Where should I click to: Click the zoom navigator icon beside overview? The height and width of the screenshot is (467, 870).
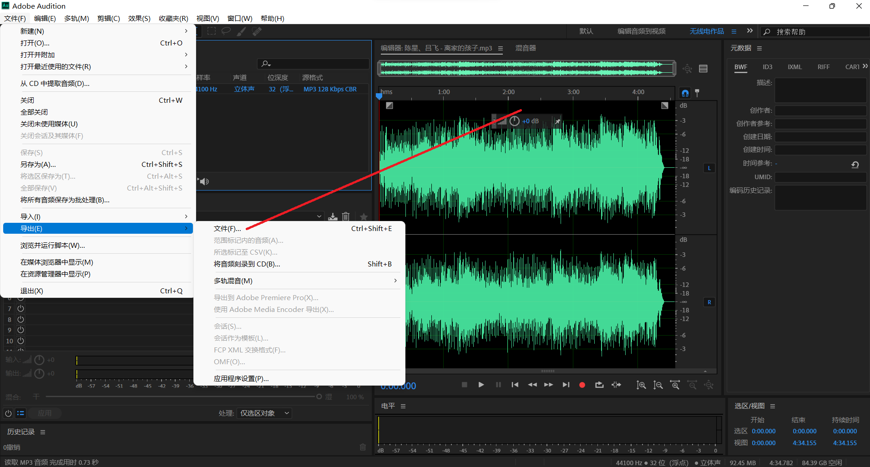point(687,69)
